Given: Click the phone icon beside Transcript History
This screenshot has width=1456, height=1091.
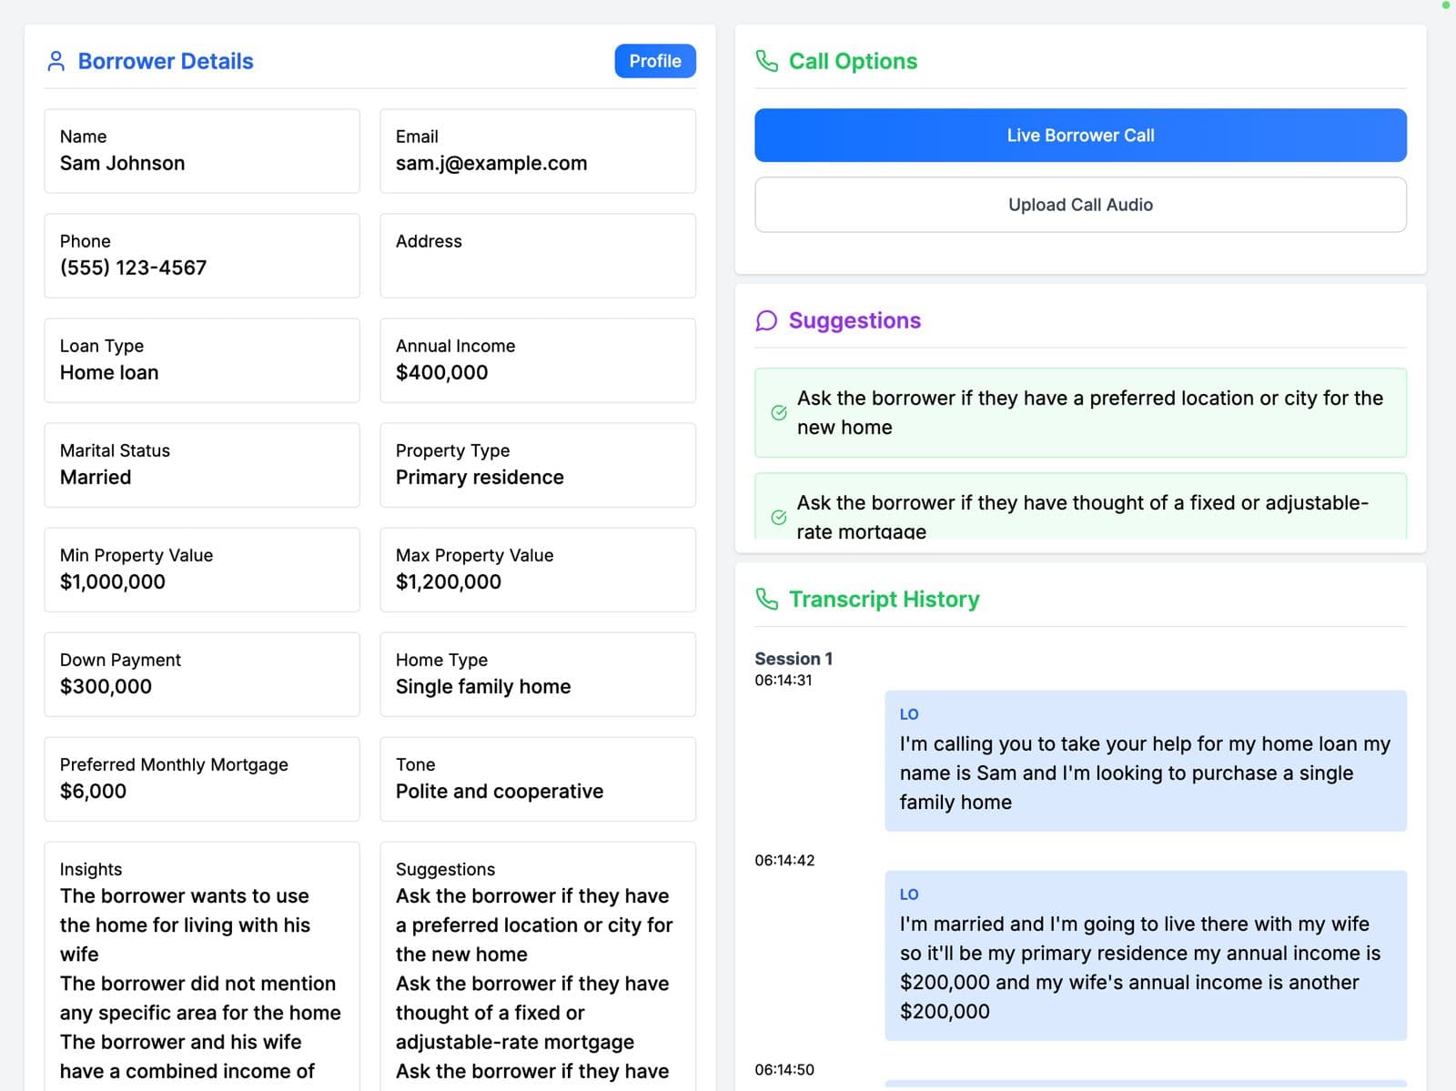Looking at the screenshot, I should 766,599.
